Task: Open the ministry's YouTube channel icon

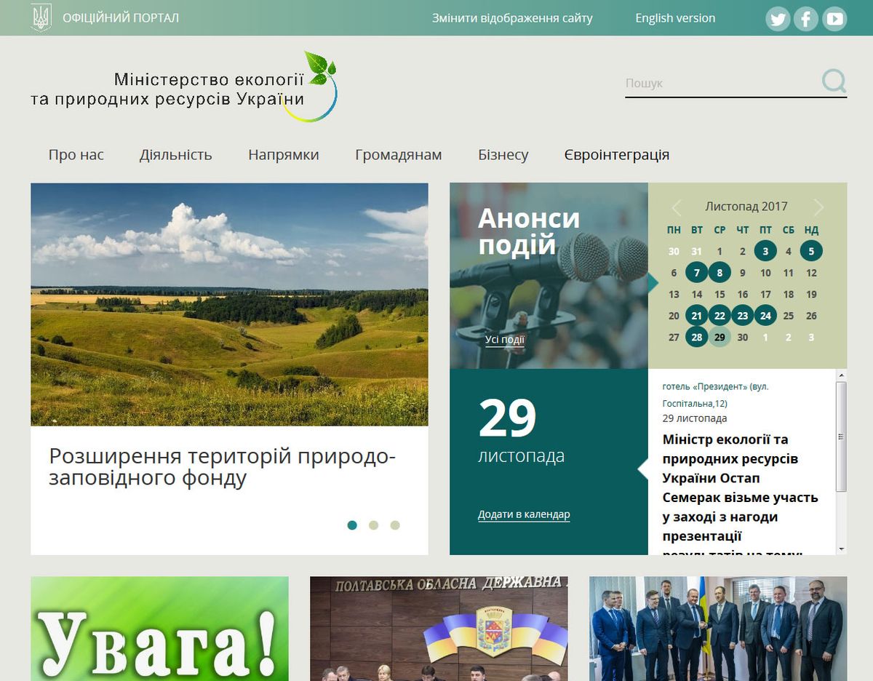Action: click(x=834, y=19)
